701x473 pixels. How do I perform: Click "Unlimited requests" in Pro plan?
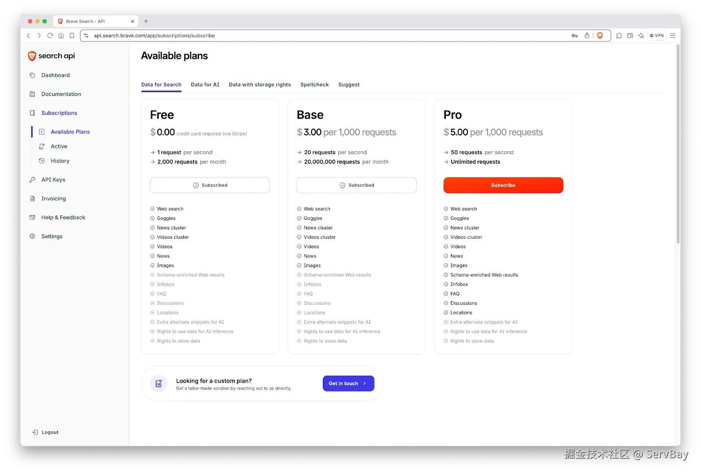click(x=475, y=162)
